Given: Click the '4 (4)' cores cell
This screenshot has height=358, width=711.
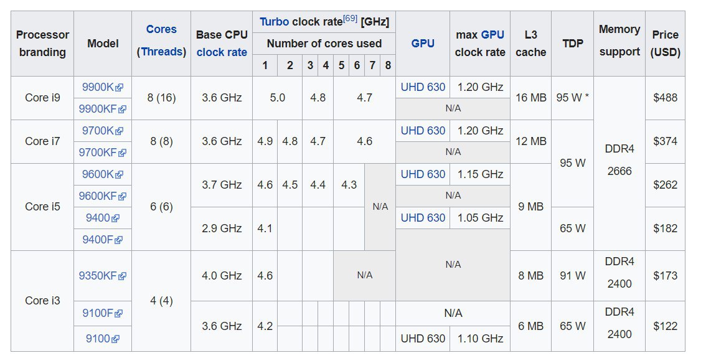Looking at the screenshot, I should 161,301.
